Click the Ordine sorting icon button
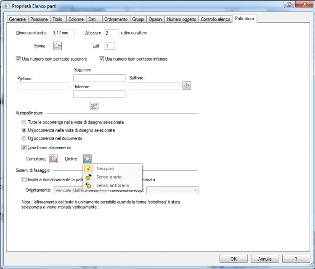The height and width of the screenshot is (269, 315). tap(87, 159)
